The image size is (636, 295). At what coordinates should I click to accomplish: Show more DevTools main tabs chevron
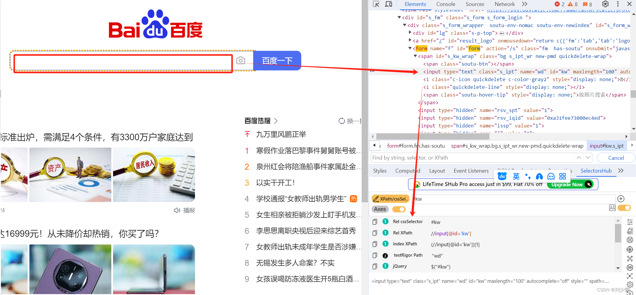tap(525, 4)
